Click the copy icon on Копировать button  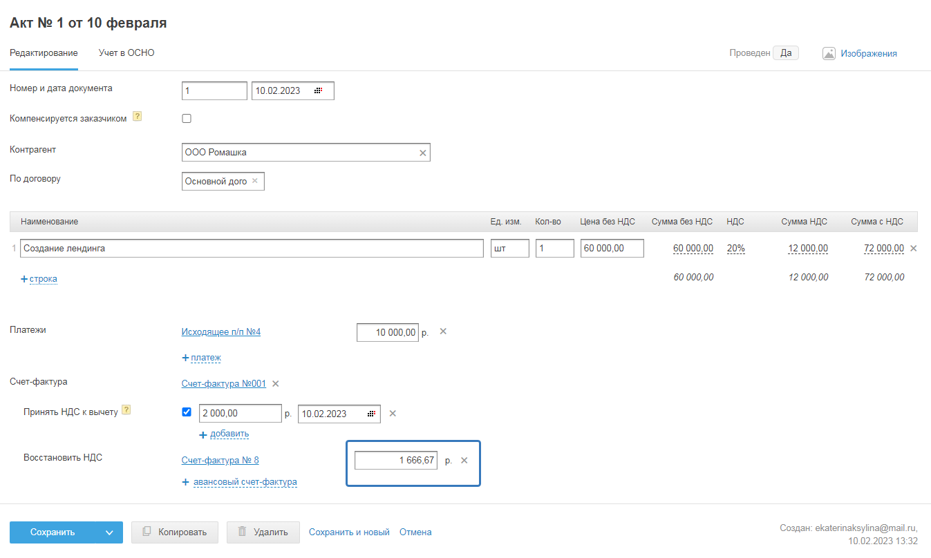[x=147, y=532]
